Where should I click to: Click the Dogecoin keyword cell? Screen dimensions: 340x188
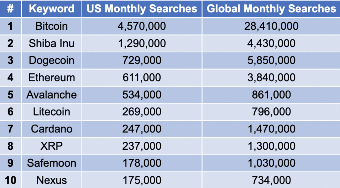51,60
